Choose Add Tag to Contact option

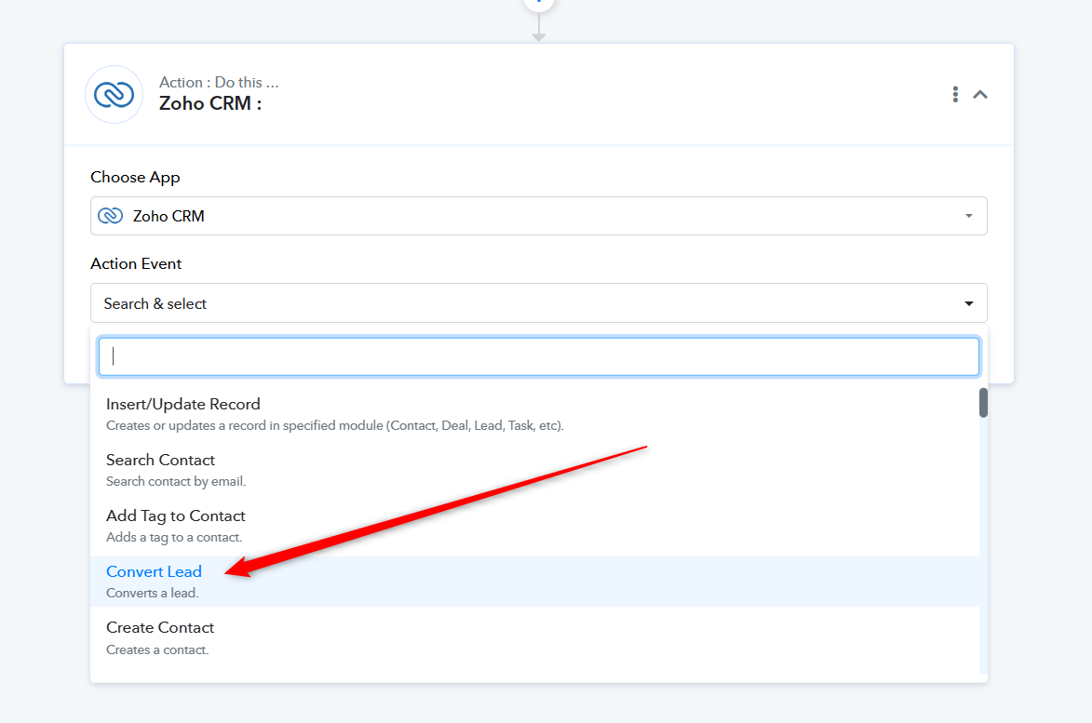coord(534,526)
